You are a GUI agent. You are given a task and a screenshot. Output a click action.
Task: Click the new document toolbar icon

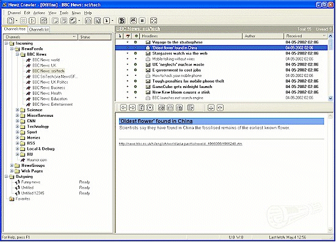tap(11, 21)
